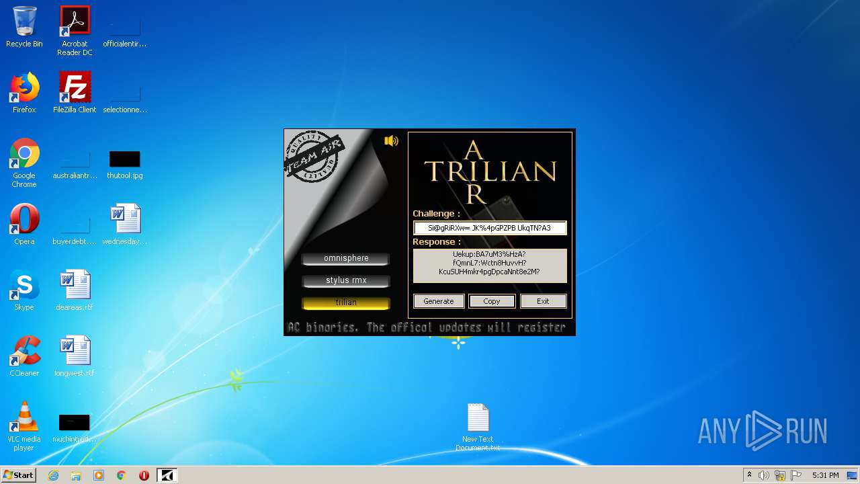Switch to the keygen taskbar item
The width and height of the screenshot is (860, 484).
click(x=167, y=475)
